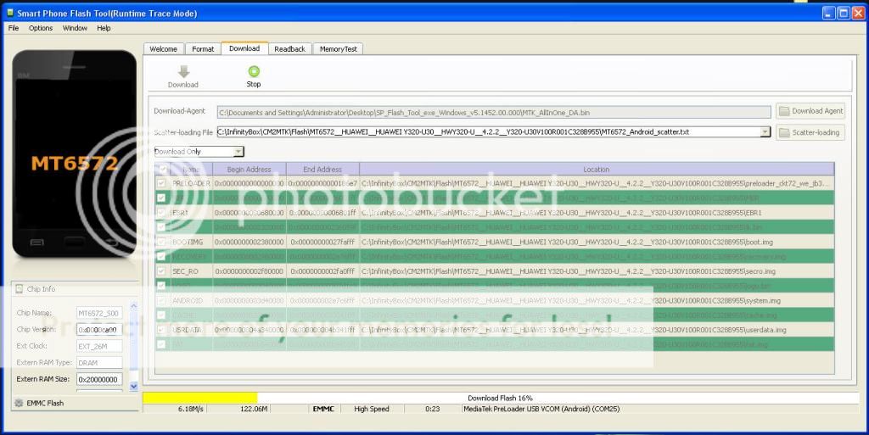Click the Extern RAM Size field
The image size is (869, 435).
click(99, 379)
